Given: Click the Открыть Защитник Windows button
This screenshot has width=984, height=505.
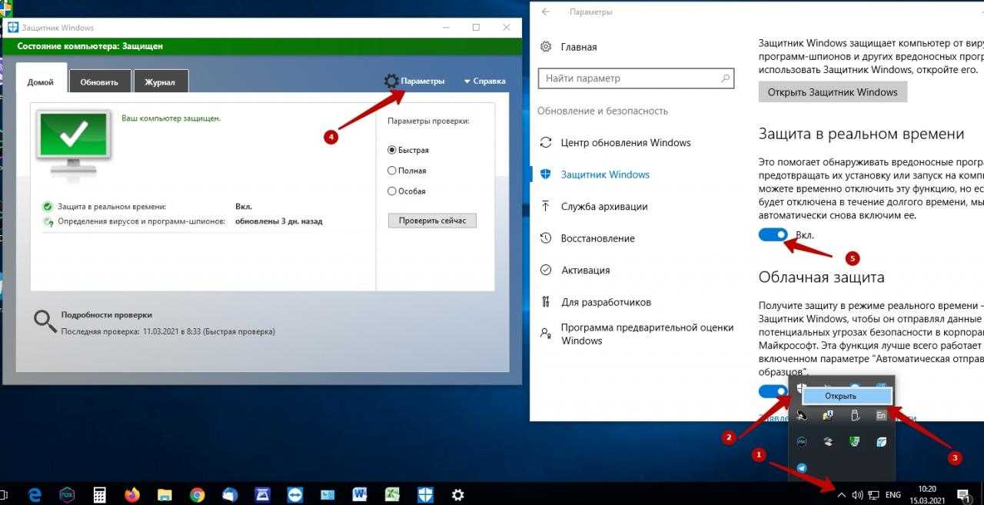Looking at the screenshot, I should [x=833, y=92].
